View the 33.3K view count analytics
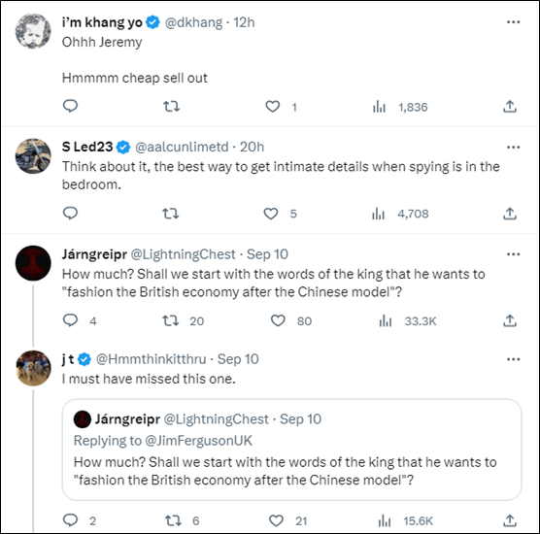Image resolution: width=540 pixels, height=534 pixels. (x=407, y=320)
